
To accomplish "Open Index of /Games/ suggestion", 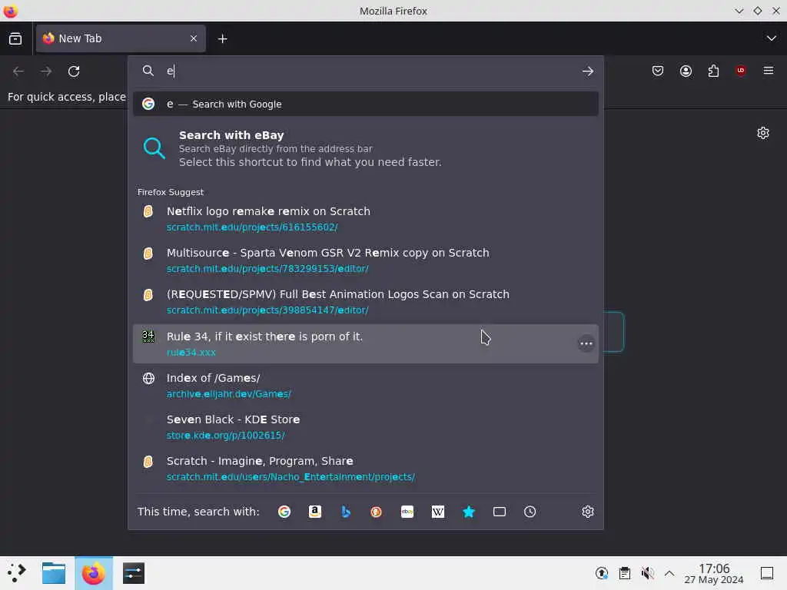I will (365, 386).
